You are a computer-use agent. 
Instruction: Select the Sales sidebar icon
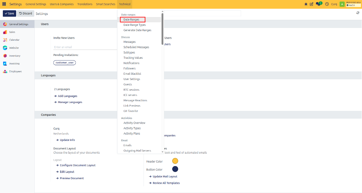(5, 32)
